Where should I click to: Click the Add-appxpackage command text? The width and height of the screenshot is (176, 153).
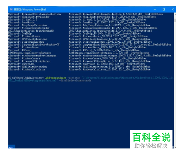[x=56, y=78]
